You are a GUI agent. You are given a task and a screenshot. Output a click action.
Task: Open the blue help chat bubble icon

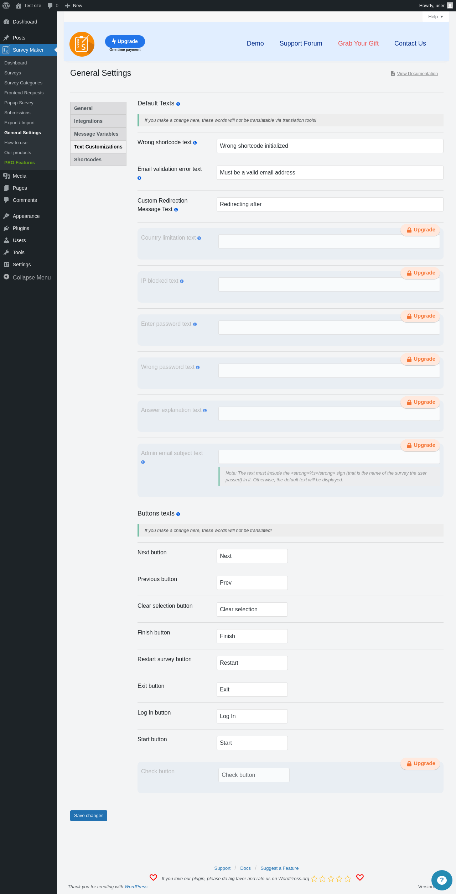tap(442, 880)
